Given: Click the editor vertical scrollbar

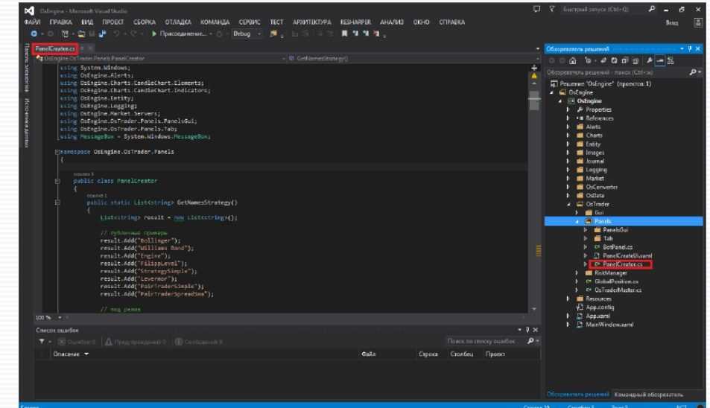Looking at the screenshot, I should click(x=533, y=186).
